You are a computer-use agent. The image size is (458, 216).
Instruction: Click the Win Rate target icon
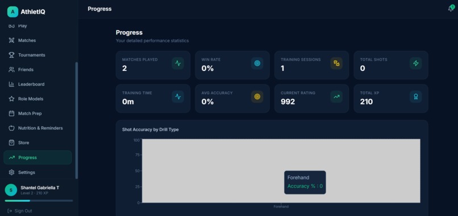click(x=257, y=63)
